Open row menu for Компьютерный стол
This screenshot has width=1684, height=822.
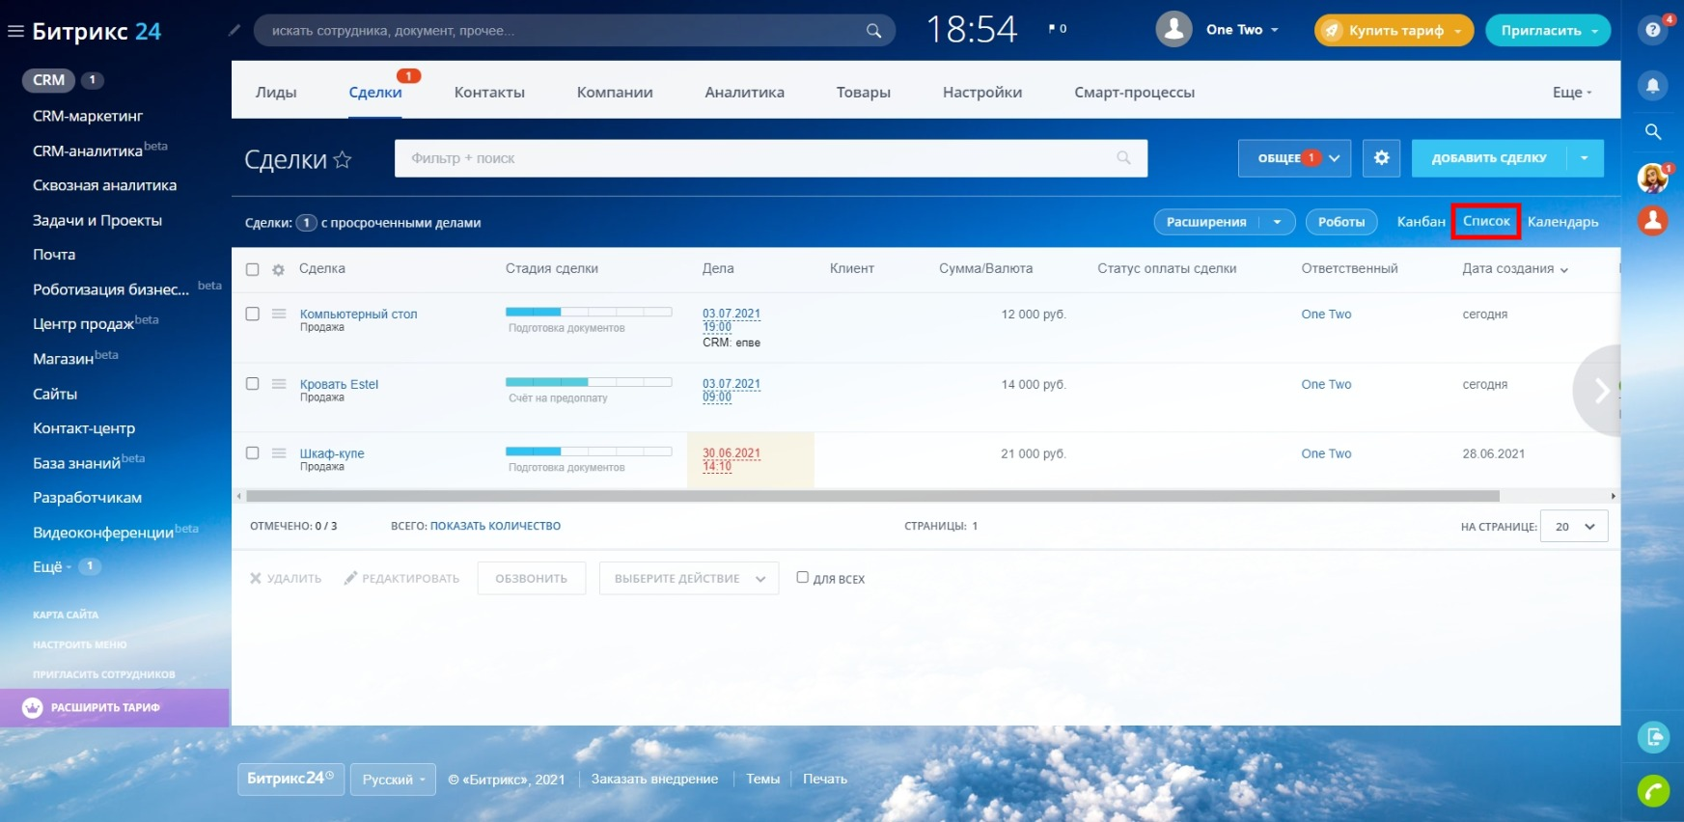pyautogui.click(x=279, y=314)
